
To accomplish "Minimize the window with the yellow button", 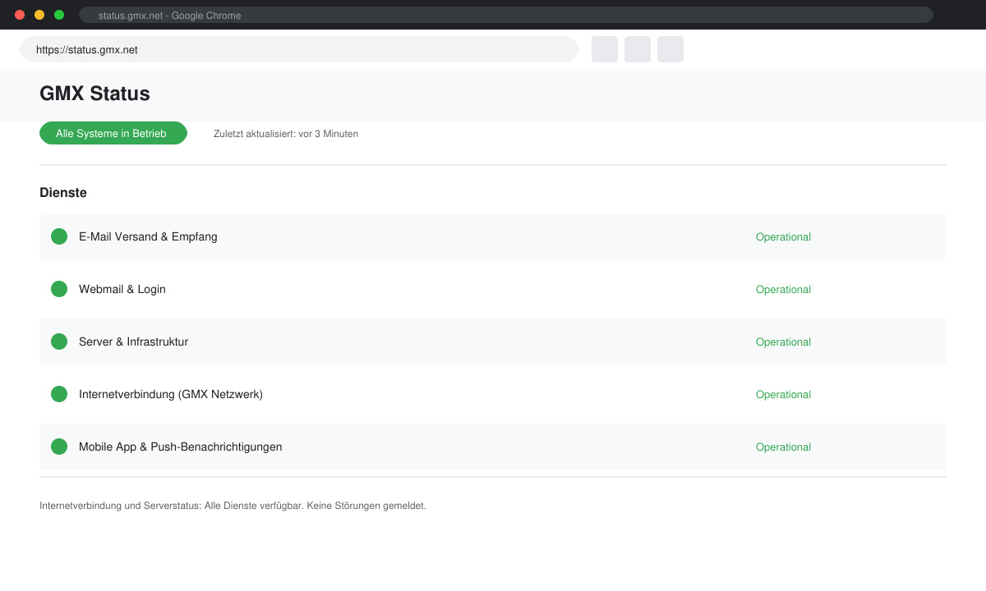I will coord(39,15).
